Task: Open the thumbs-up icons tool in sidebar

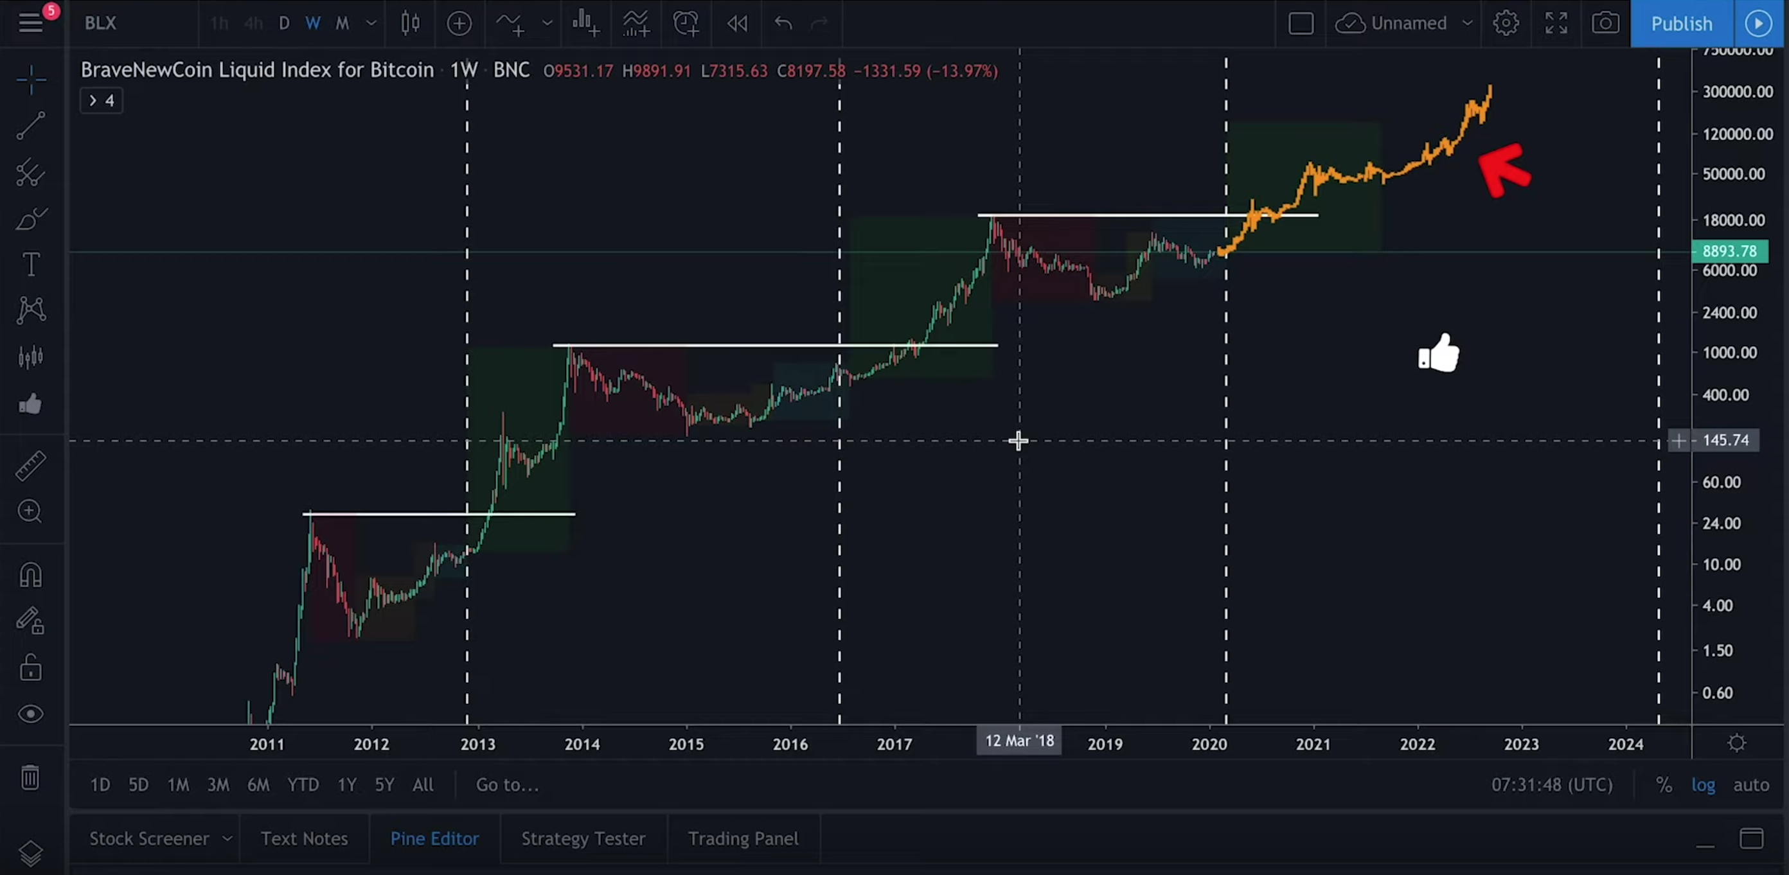Action: 31,403
